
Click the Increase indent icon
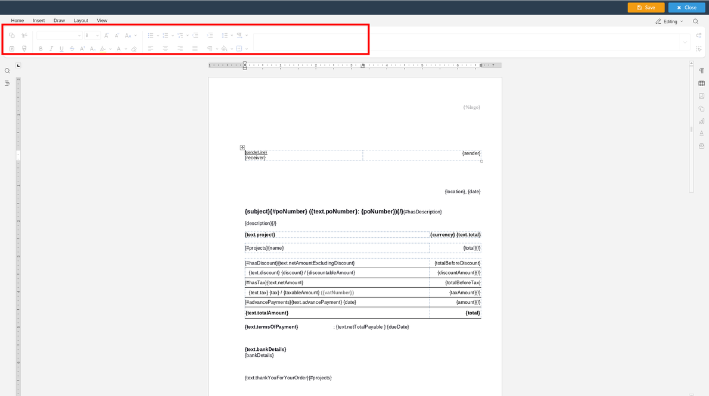coord(210,35)
